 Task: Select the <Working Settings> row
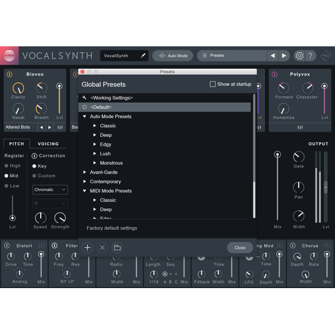click(165, 98)
